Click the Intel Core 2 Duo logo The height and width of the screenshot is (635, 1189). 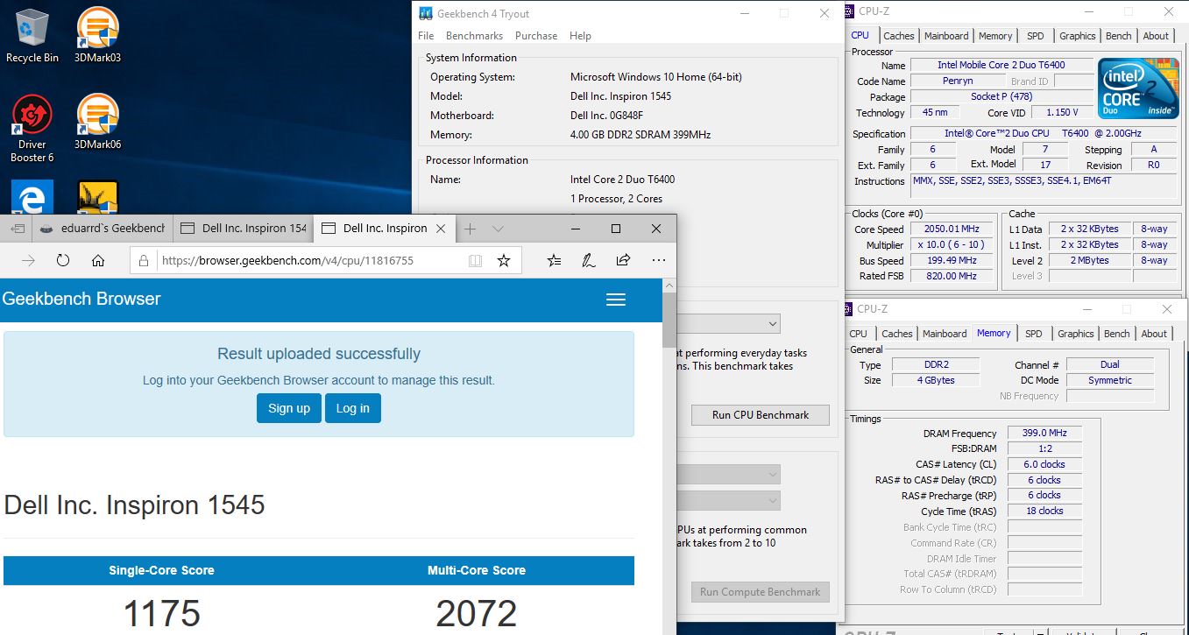1138,88
